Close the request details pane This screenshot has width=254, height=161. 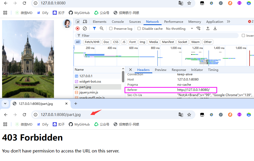(x=131, y=70)
